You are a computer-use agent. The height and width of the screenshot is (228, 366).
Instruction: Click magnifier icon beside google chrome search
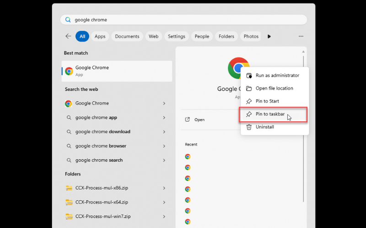point(69,161)
